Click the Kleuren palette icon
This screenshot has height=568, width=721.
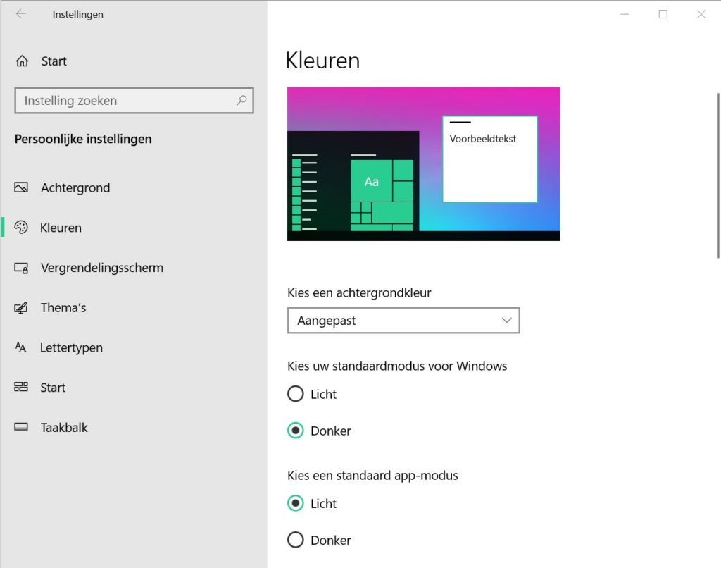pyautogui.click(x=21, y=228)
